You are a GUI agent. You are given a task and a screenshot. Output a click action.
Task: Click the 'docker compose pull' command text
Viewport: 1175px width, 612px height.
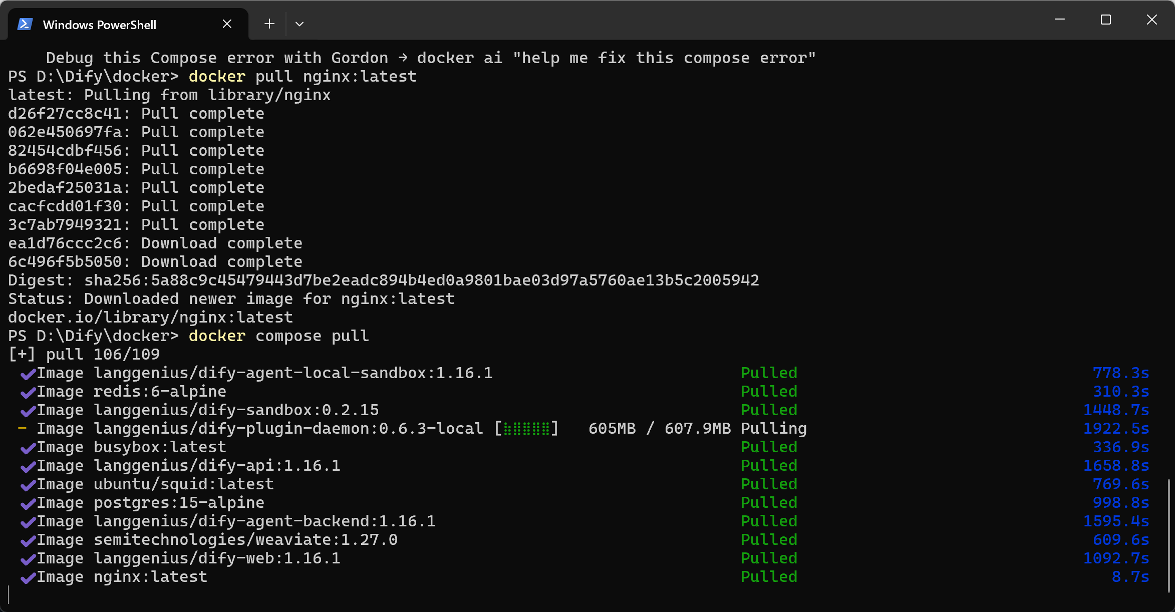(279, 336)
